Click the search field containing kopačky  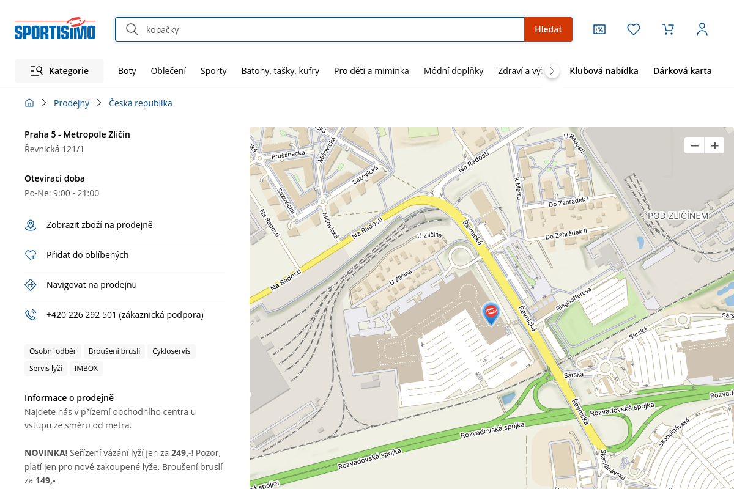click(330, 29)
